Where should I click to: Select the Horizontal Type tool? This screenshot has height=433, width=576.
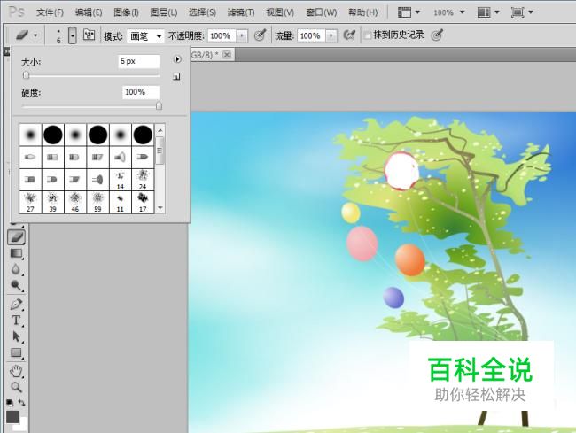tap(16, 321)
